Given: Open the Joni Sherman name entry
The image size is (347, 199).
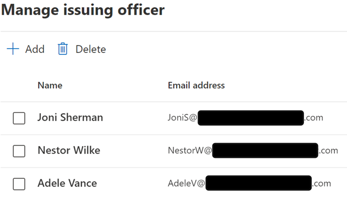Looking at the screenshot, I should 70,117.
